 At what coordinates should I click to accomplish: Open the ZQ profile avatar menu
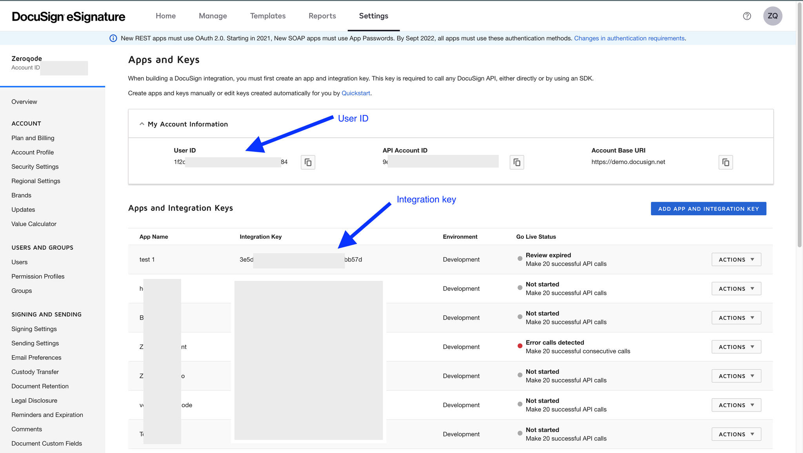pyautogui.click(x=772, y=16)
